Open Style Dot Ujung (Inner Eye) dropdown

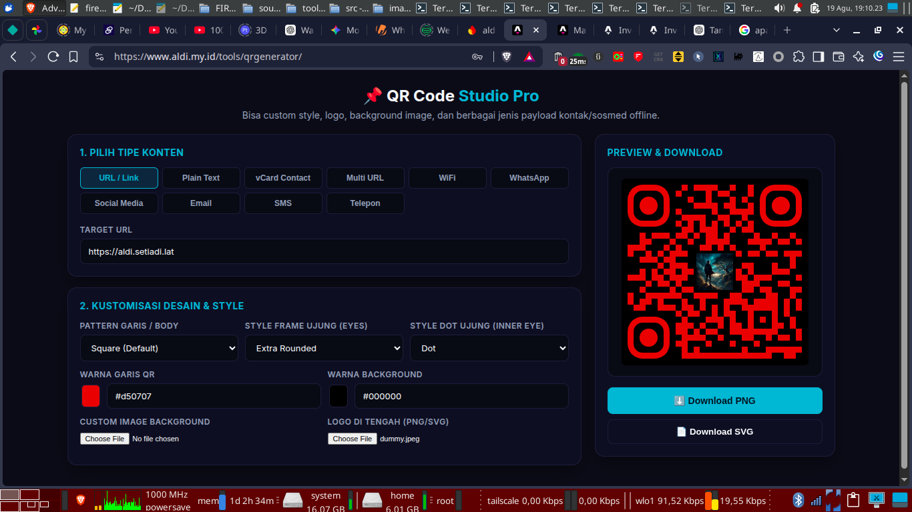click(x=489, y=348)
